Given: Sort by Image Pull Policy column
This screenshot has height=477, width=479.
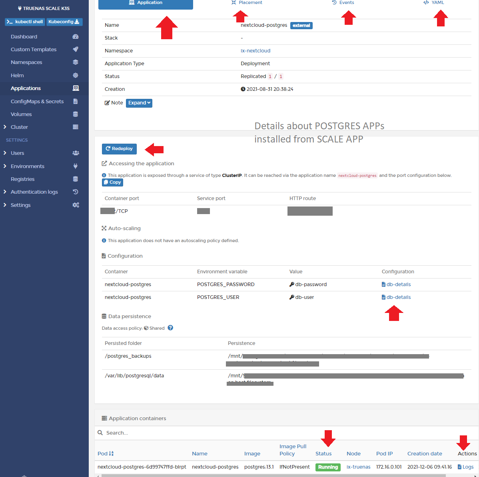Looking at the screenshot, I should 293,450.
